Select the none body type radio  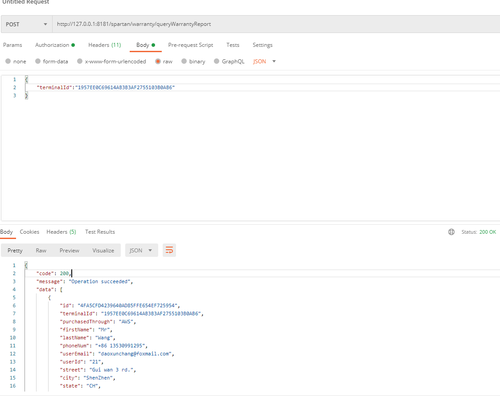point(8,62)
